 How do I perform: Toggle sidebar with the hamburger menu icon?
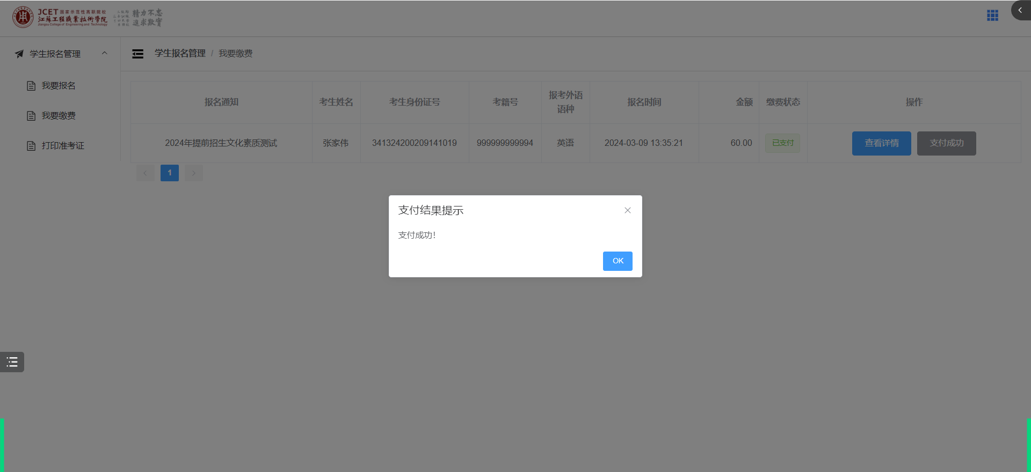(x=138, y=54)
